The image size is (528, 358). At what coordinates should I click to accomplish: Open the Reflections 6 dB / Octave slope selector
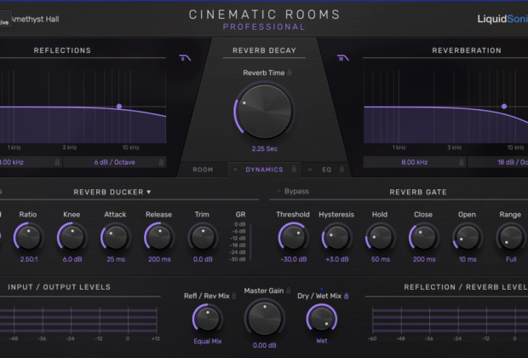click(113, 161)
